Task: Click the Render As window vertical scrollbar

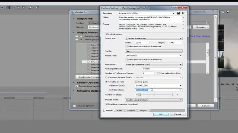Action: tap(216, 58)
